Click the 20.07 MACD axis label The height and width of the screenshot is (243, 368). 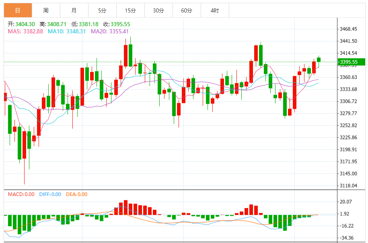coord(346,202)
